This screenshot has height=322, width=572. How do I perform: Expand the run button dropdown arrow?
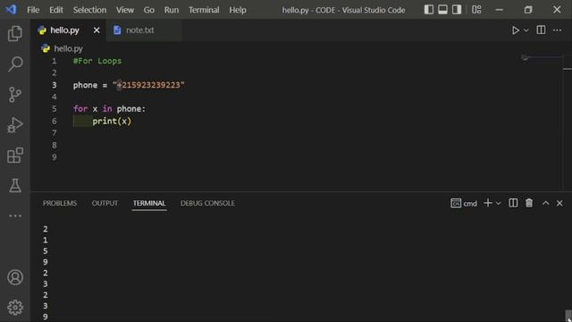526,30
